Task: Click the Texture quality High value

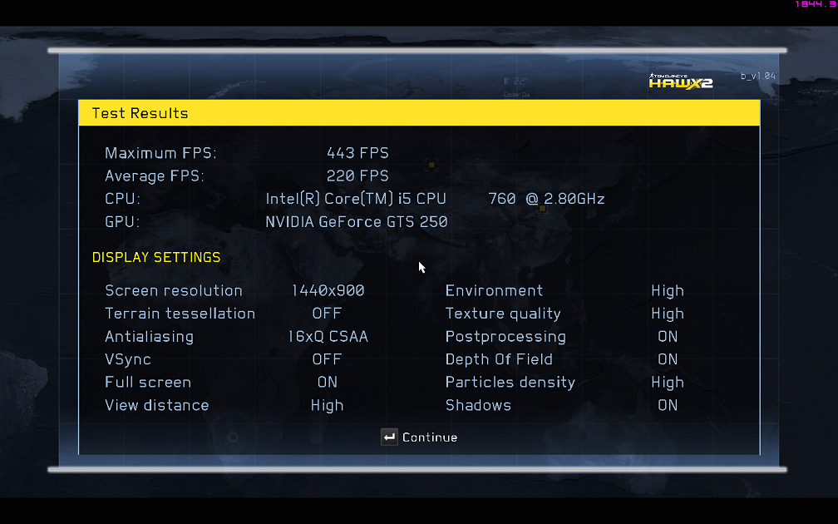Action: coord(668,314)
